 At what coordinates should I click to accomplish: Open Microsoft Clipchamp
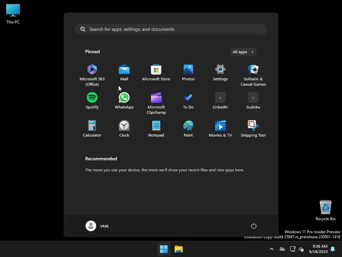(x=156, y=103)
